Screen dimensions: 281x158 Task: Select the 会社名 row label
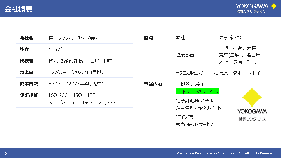[26, 38]
